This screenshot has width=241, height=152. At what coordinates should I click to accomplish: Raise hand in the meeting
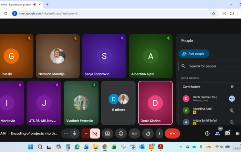pyautogui.click(x=148, y=133)
